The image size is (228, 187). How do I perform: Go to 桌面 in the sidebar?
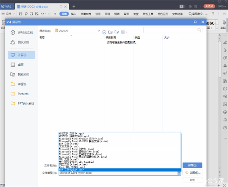22,64
